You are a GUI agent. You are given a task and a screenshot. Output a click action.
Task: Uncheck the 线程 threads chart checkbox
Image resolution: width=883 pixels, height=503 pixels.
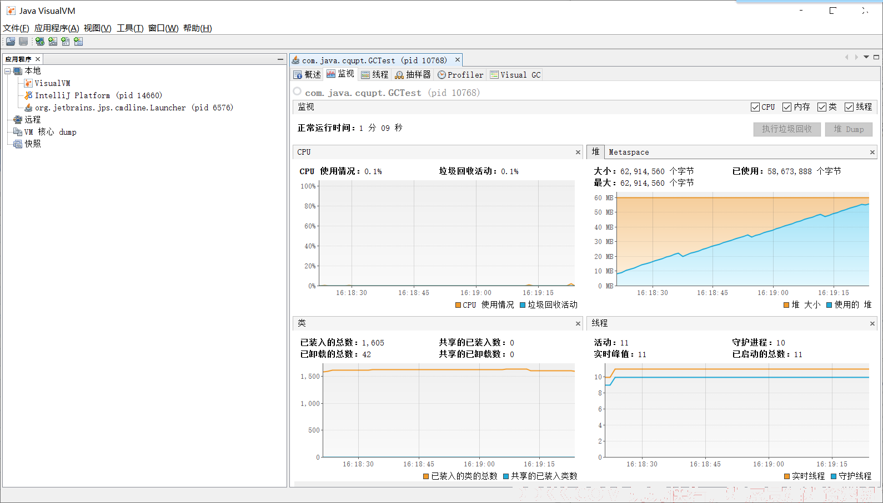[x=849, y=107]
